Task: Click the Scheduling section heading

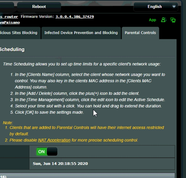Action: click(x=12, y=49)
